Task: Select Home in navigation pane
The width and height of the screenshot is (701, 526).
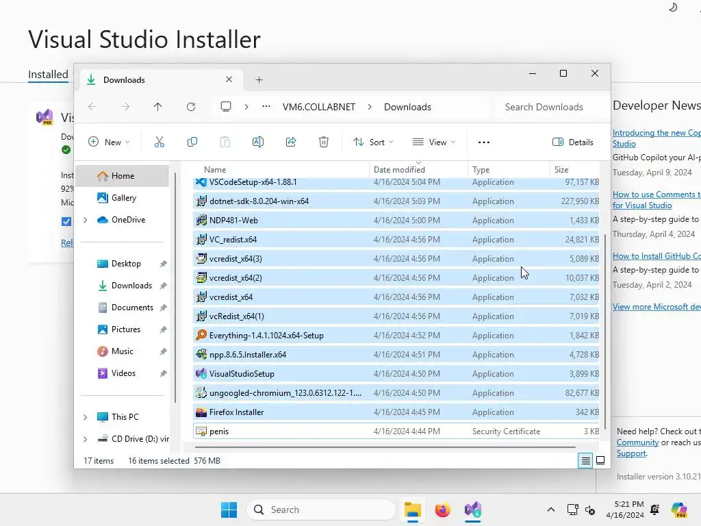Action: (x=123, y=176)
